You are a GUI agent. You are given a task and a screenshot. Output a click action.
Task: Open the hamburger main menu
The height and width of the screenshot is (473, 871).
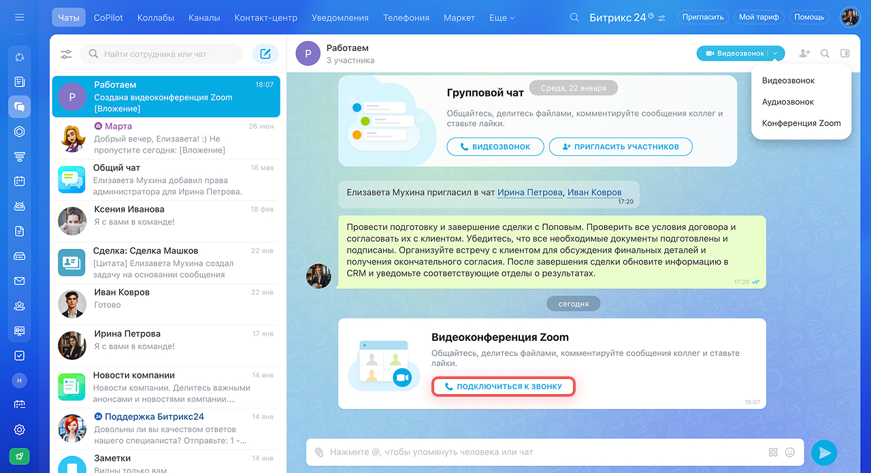[x=19, y=17]
